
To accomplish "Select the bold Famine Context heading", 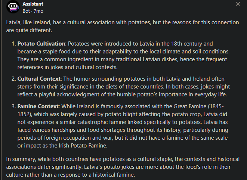I will (x=38, y=106).
